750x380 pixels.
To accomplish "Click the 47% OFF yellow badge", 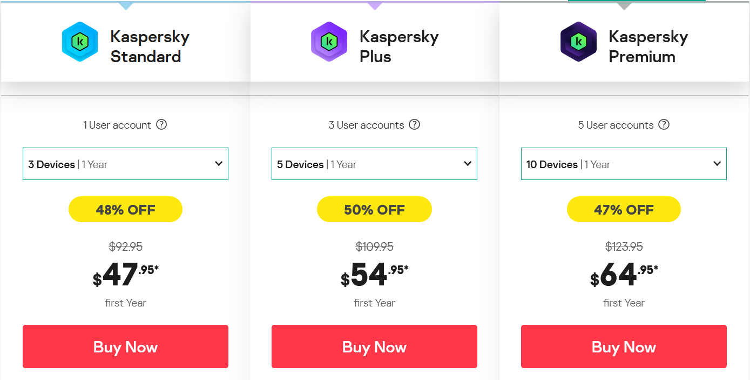I will tap(624, 210).
